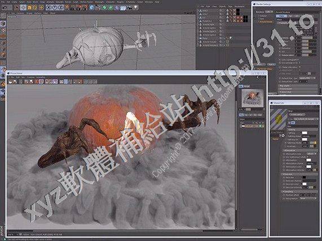Expand Environment section in Render Settings
The height and width of the screenshot is (241, 322).
298,89
